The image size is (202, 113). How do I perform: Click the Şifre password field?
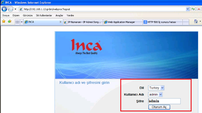coord(164,101)
